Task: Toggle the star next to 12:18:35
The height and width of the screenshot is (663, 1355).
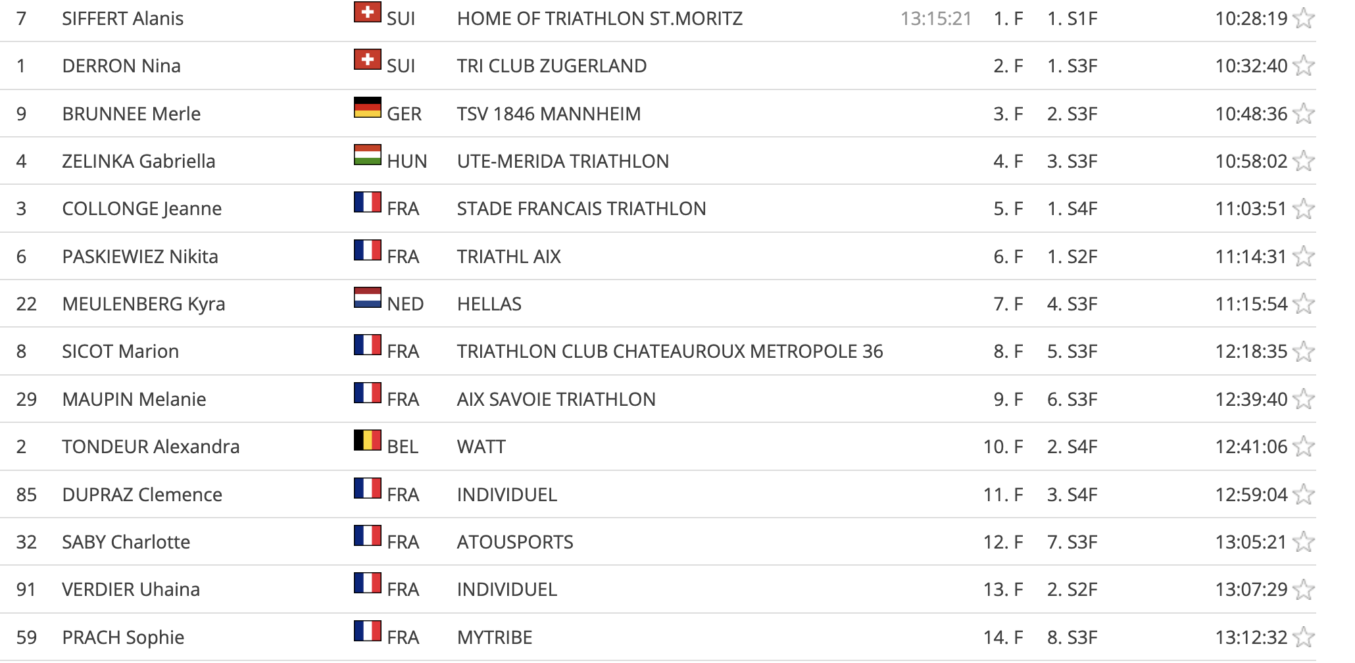Action: tap(1303, 351)
